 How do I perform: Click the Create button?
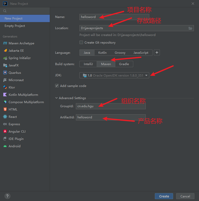pos(164,196)
